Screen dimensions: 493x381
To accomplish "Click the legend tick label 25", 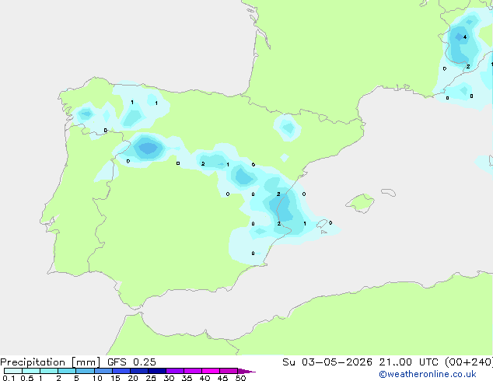I will coord(151,378).
